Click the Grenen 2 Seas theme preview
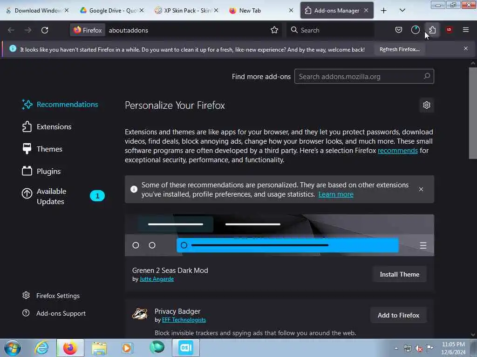The image size is (477, 357). coord(279,235)
